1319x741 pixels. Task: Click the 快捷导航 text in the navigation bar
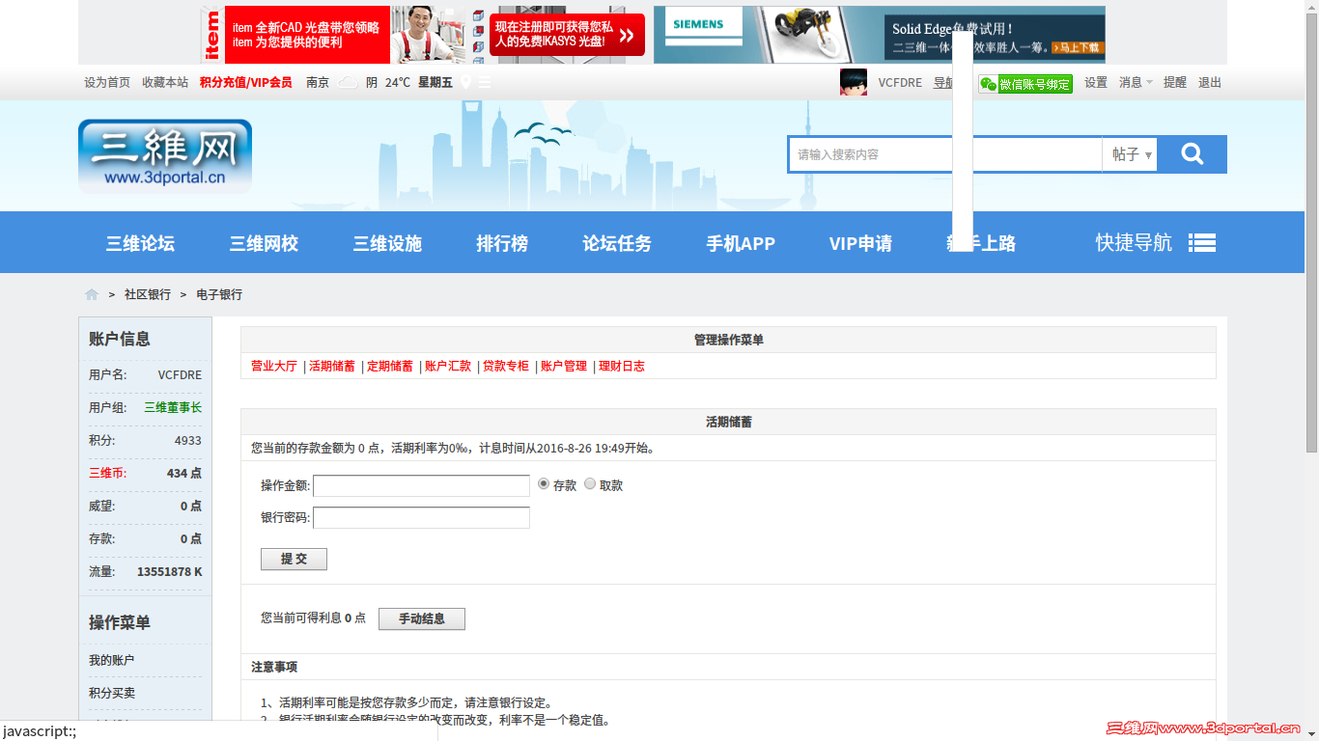1134,243
